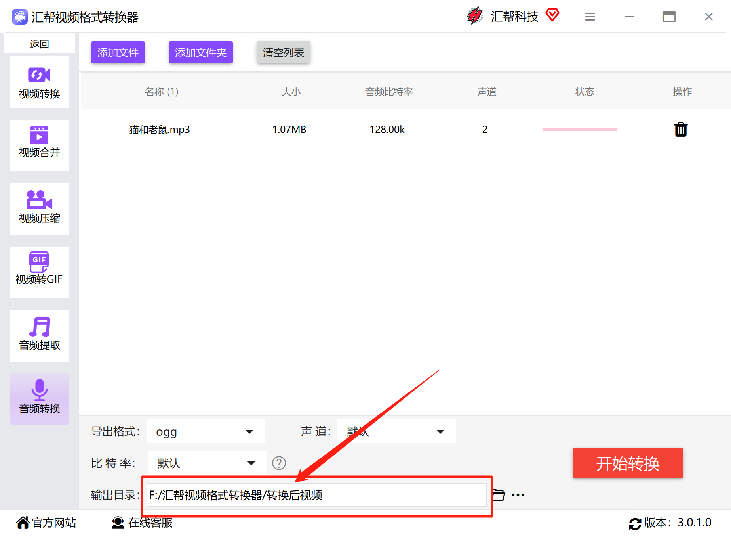Click the 状态 column header

click(584, 92)
